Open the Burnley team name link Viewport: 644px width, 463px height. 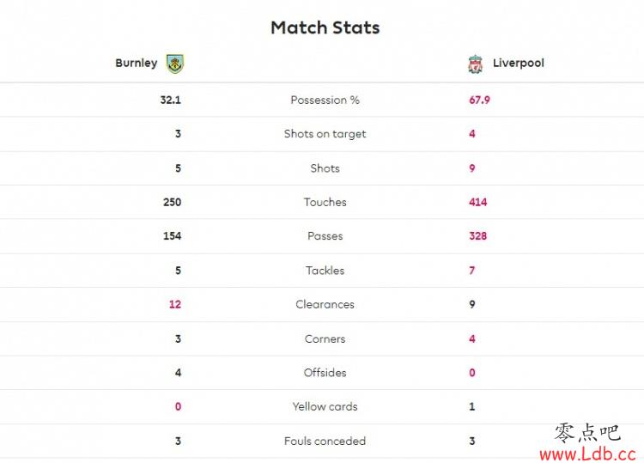pos(137,63)
